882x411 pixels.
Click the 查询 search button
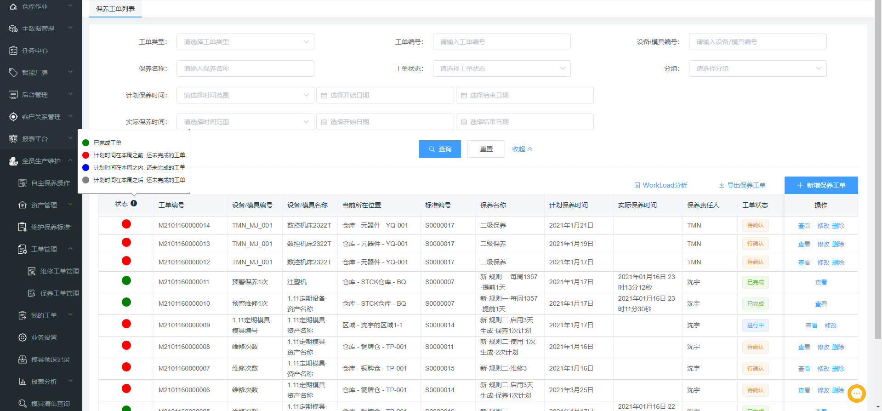coord(440,149)
